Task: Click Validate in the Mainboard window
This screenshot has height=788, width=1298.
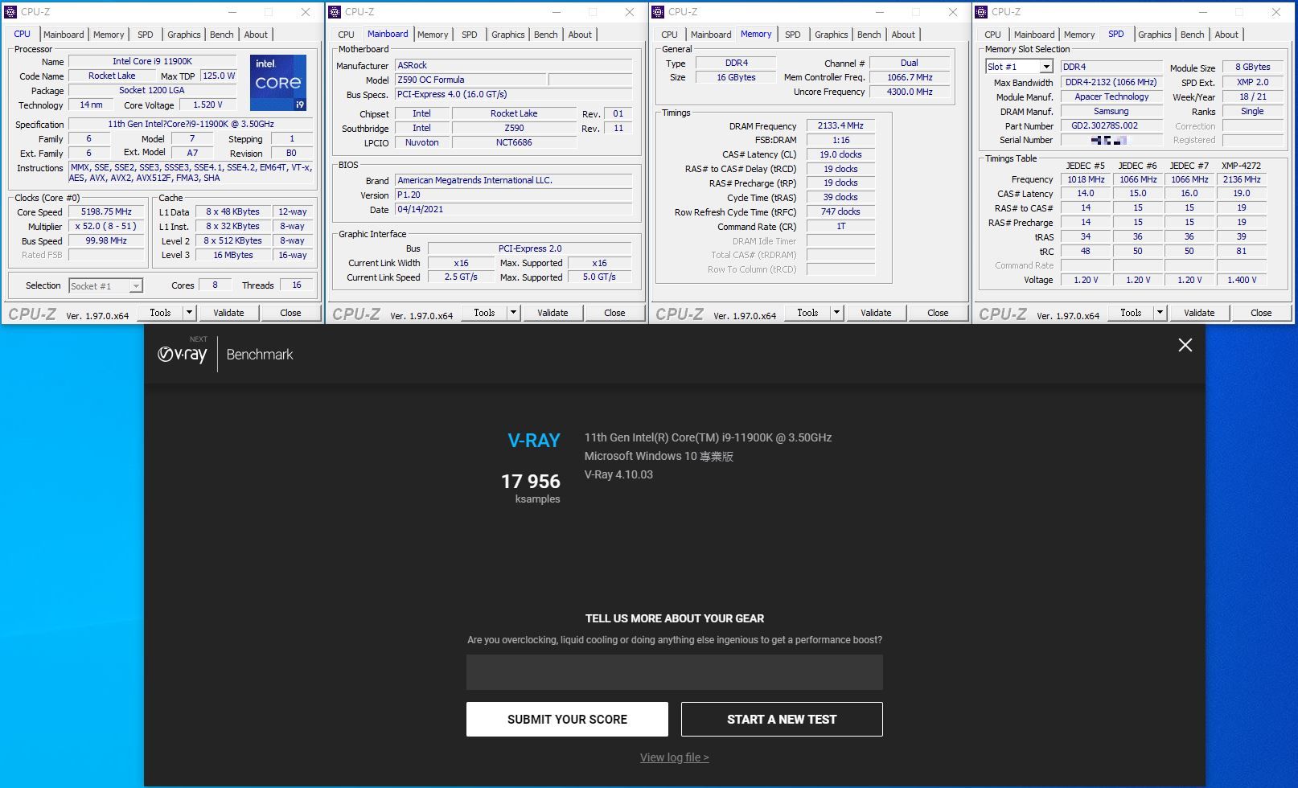Action: [x=552, y=313]
